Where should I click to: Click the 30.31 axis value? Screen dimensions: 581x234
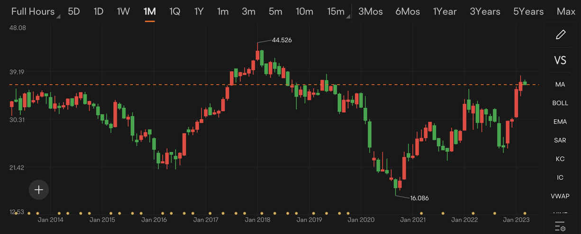18,120
